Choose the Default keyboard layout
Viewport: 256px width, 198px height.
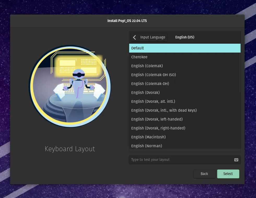[x=184, y=48]
